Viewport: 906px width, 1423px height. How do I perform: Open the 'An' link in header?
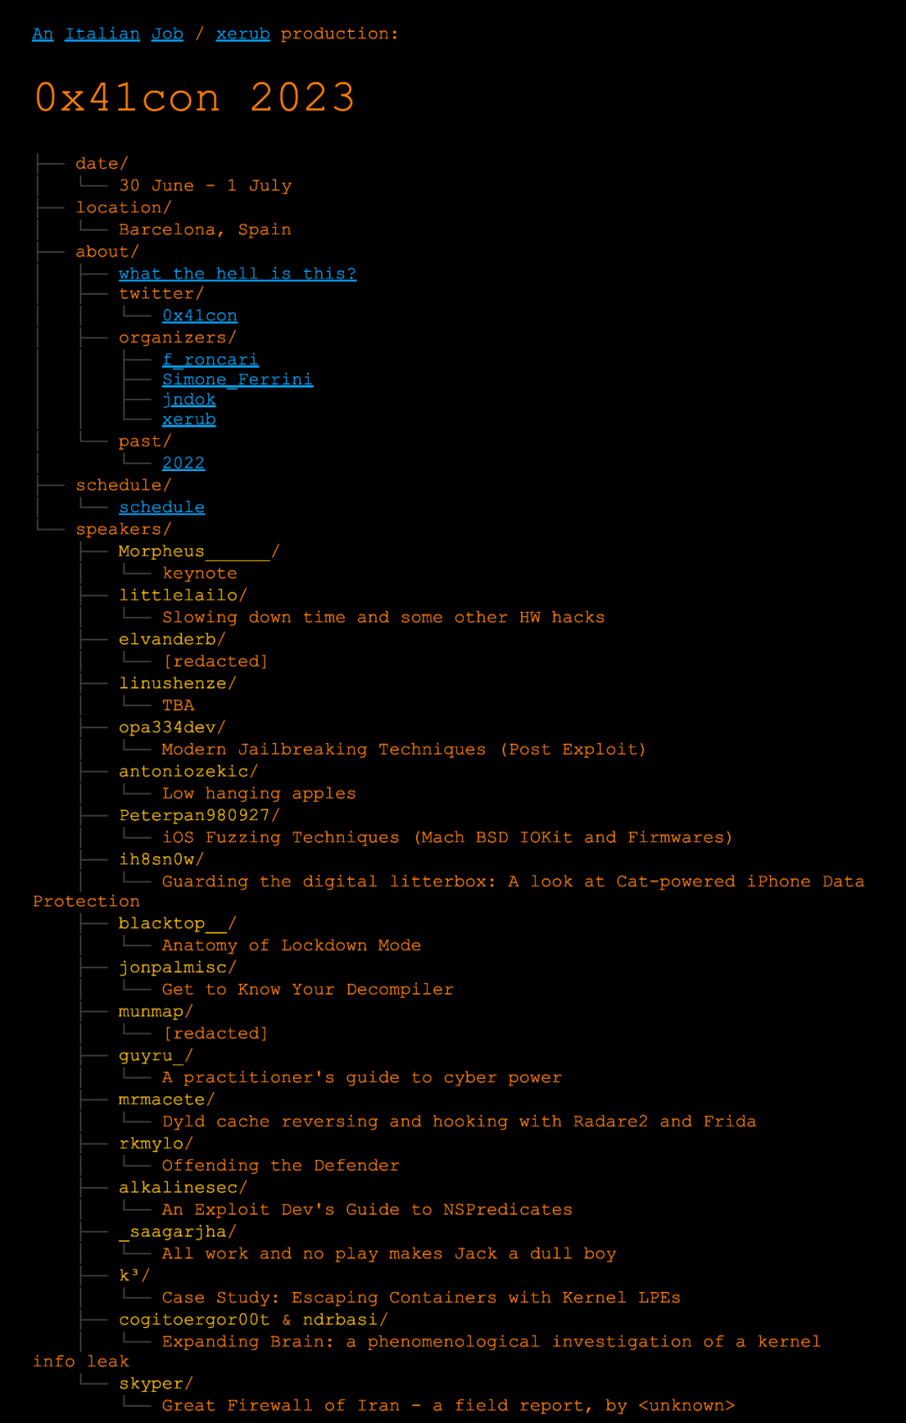[43, 34]
